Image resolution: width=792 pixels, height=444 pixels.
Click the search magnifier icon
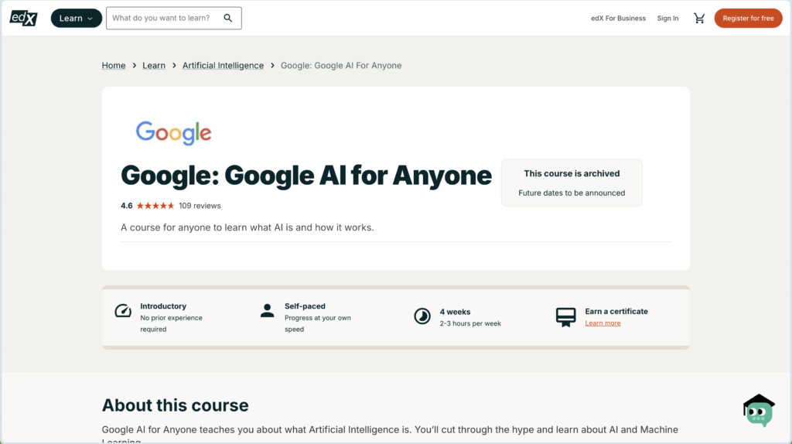[x=228, y=19]
